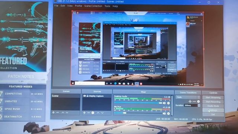Remove the scene transition with the minus icon
The width and height of the screenshot is (238, 134).
point(194,101)
